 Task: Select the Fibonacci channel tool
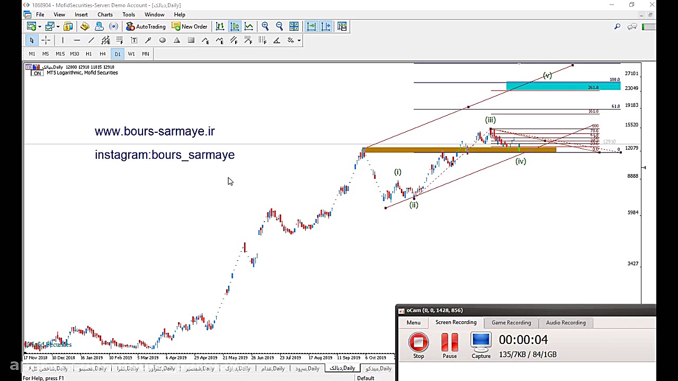click(234, 40)
